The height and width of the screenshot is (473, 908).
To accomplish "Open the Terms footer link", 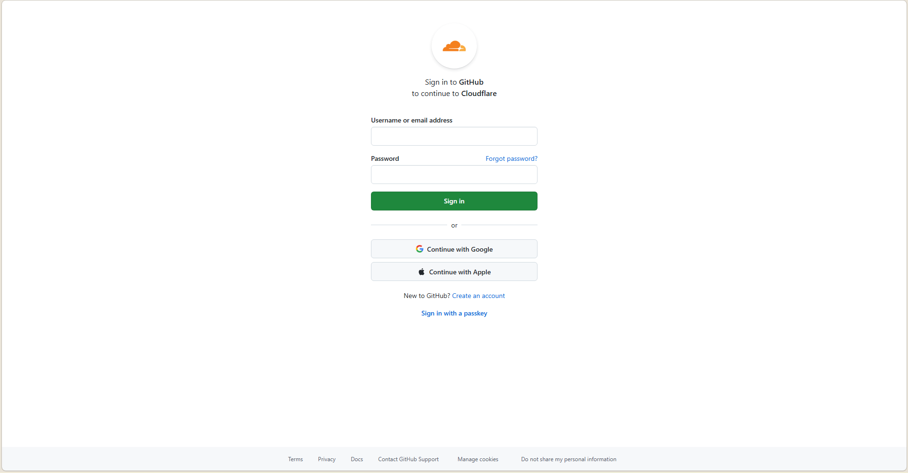I will click(x=295, y=459).
